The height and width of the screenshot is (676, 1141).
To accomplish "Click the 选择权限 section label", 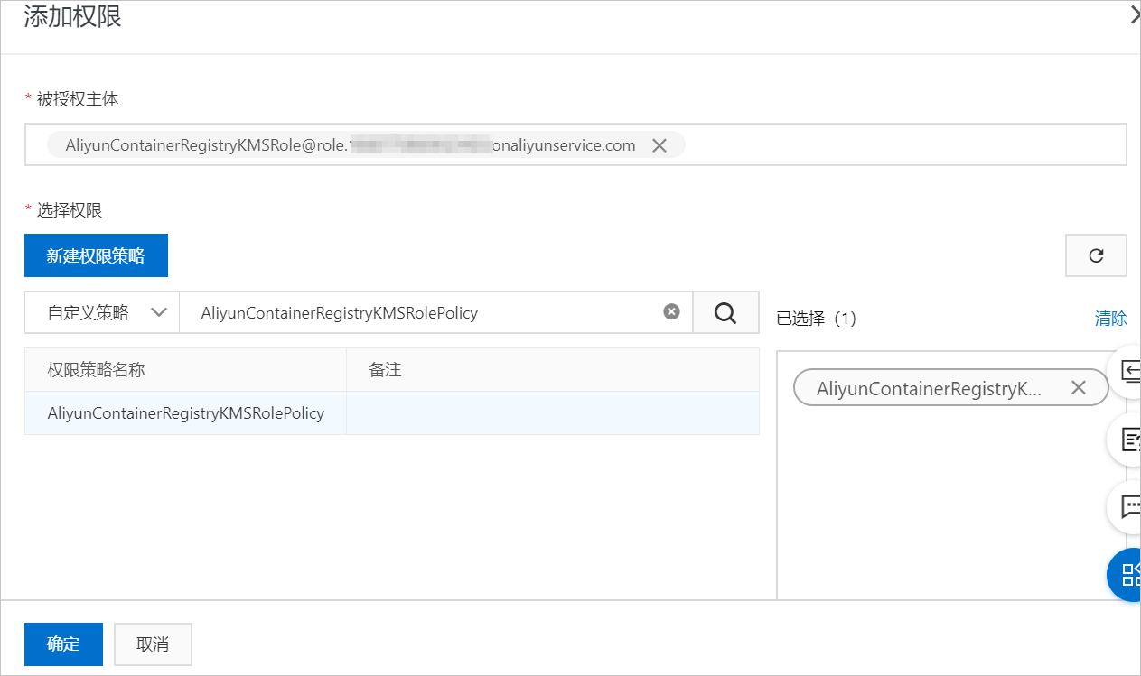I will (x=70, y=210).
